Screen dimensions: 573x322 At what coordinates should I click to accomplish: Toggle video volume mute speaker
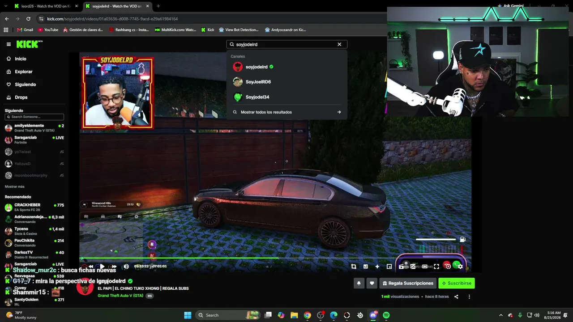coord(126,267)
